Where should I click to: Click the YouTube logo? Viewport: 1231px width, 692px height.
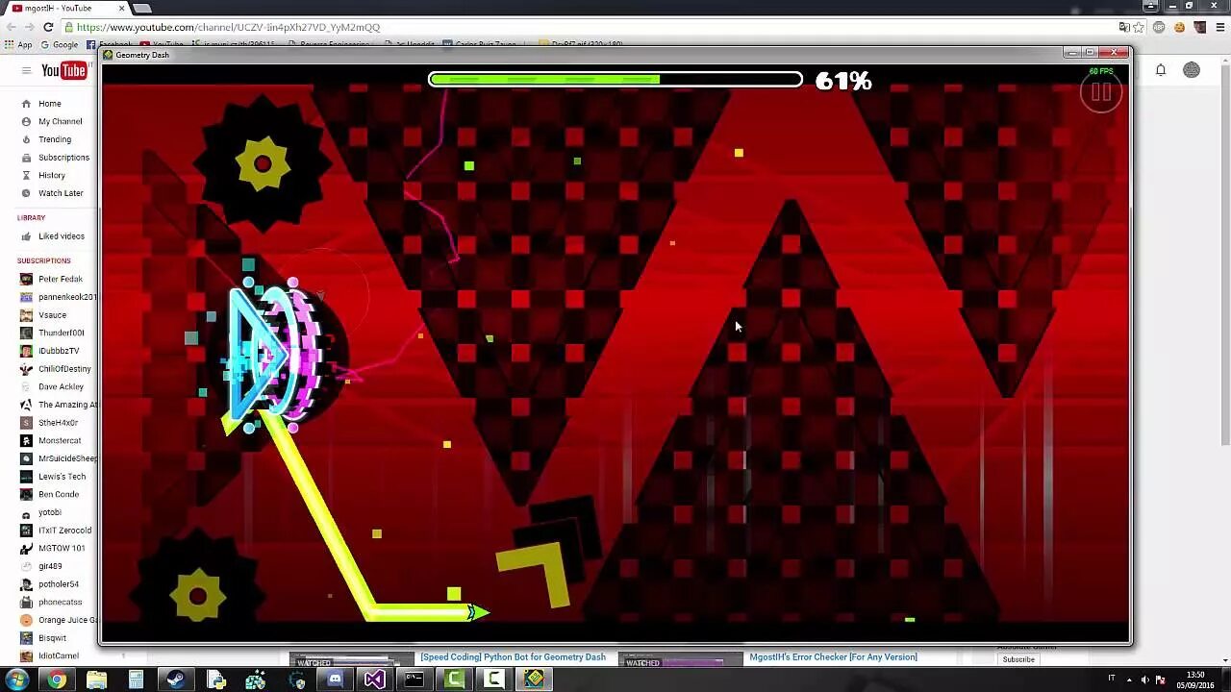pos(63,70)
